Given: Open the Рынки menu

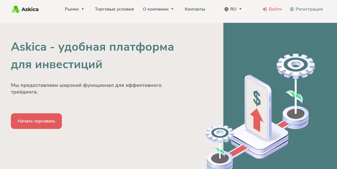Looking at the screenshot, I should pyautogui.click(x=72, y=9).
